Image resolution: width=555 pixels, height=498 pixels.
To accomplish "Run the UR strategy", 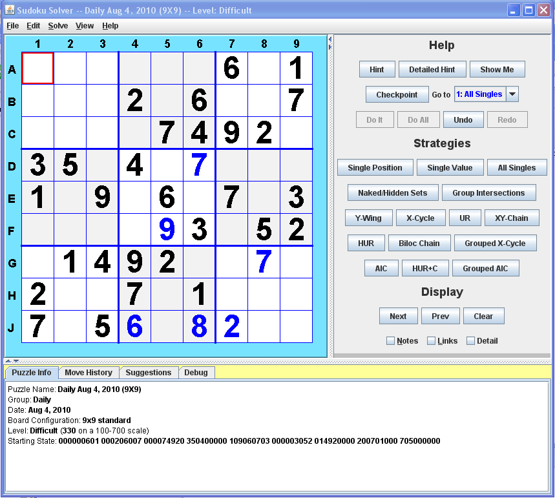I will click(465, 218).
